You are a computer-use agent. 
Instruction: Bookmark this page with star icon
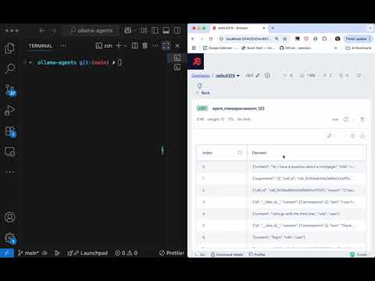click(x=285, y=39)
